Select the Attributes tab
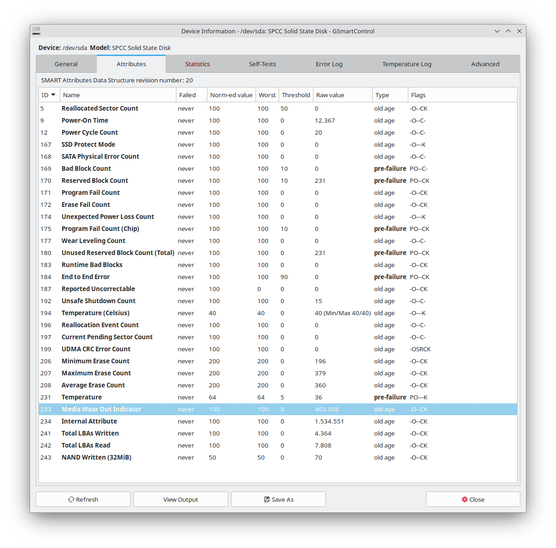Viewport: 556px width, 548px height. coord(131,64)
